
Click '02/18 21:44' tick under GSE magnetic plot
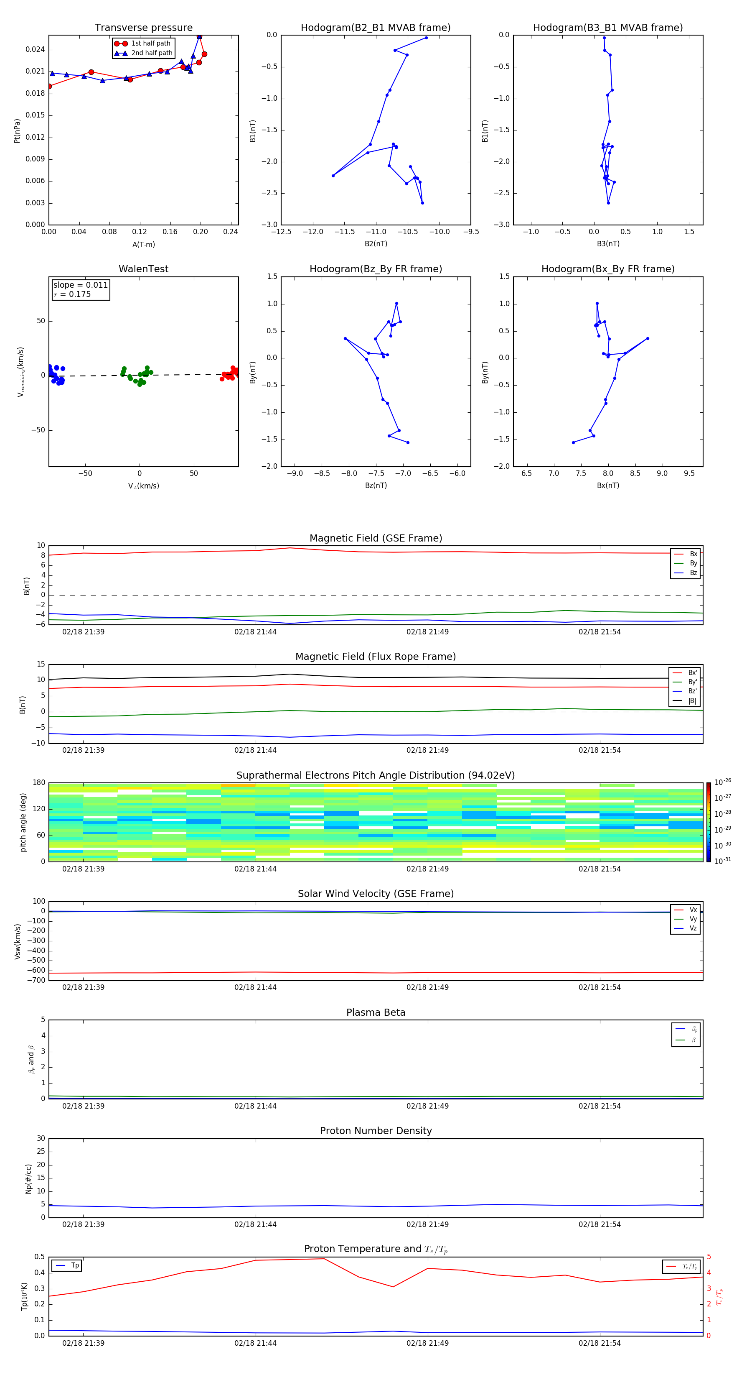pyautogui.click(x=255, y=631)
